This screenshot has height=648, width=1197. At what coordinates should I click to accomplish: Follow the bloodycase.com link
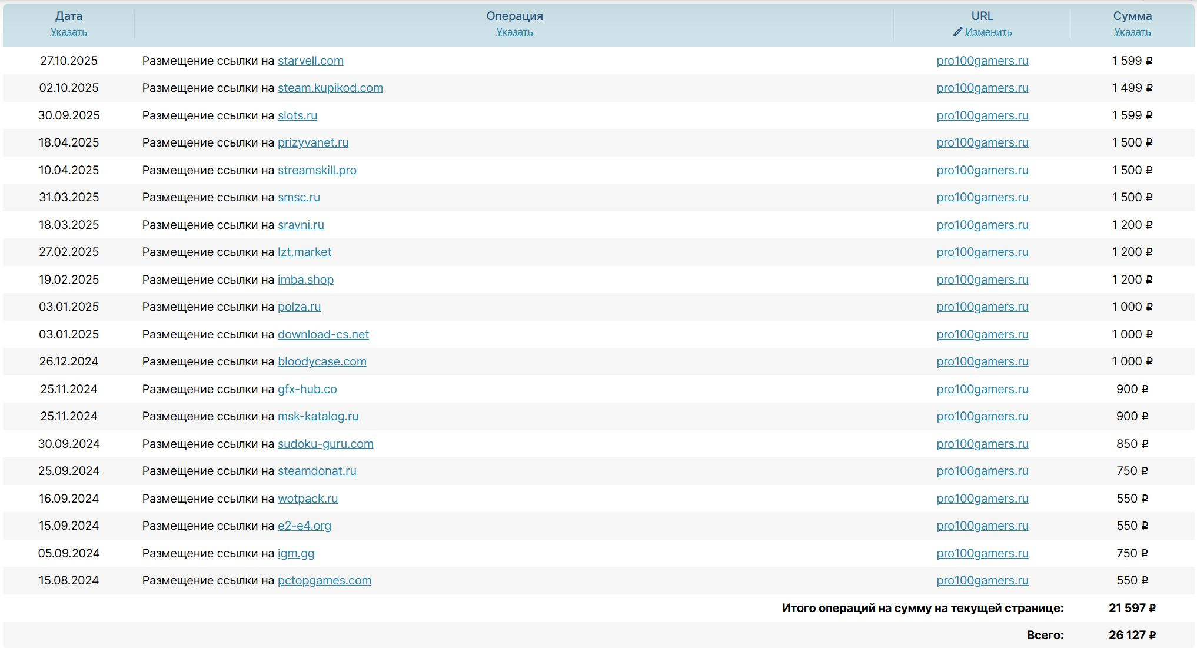(x=322, y=361)
